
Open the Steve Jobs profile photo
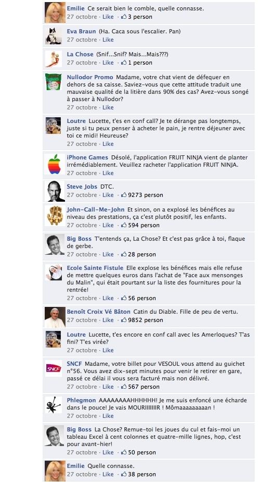[x=56, y=191]
